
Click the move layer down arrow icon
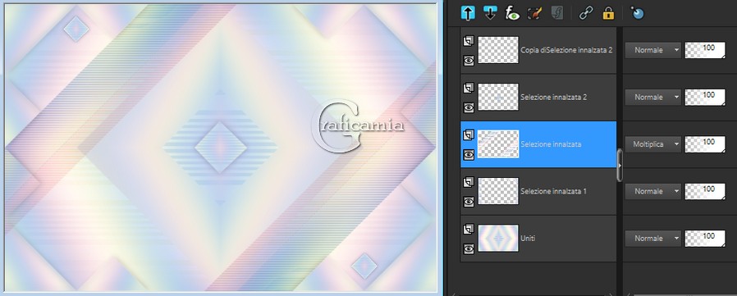click(x=490, y=13)
